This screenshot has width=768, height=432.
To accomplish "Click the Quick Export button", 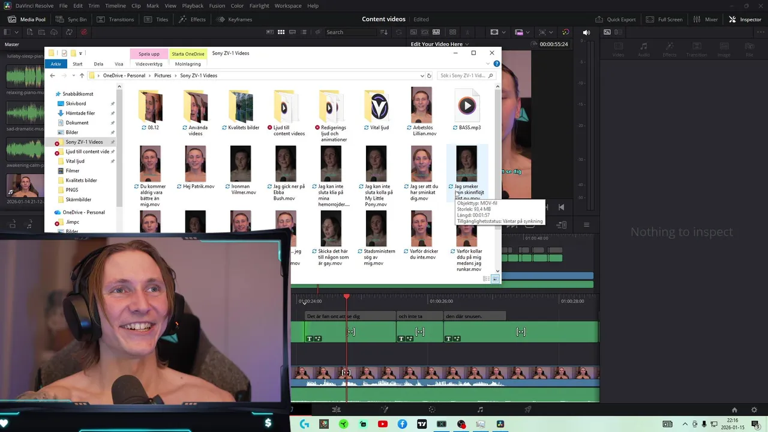I will point(616,19).
